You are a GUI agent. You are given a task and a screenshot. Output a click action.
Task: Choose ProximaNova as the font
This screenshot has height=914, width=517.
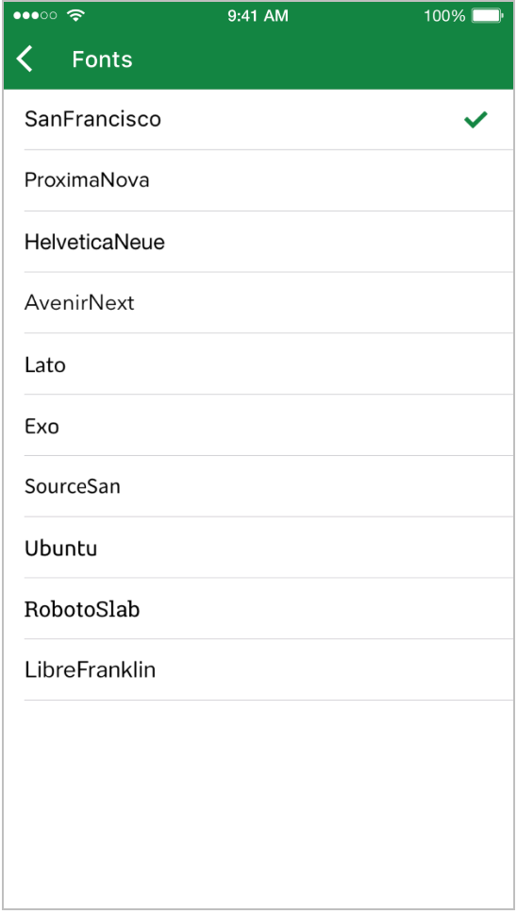[x=258, y=180]
